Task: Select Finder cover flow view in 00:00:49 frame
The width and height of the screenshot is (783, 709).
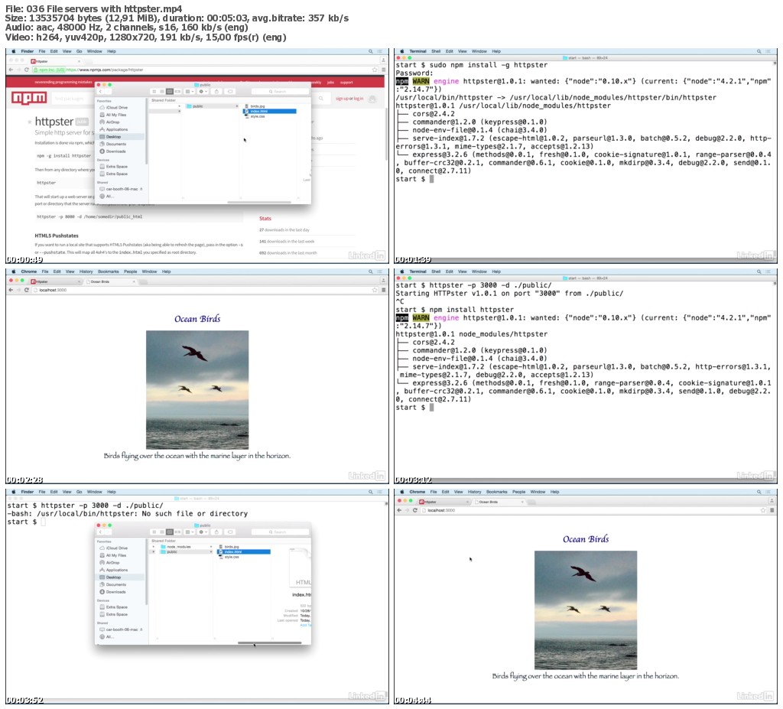Action: coord(177,92)
